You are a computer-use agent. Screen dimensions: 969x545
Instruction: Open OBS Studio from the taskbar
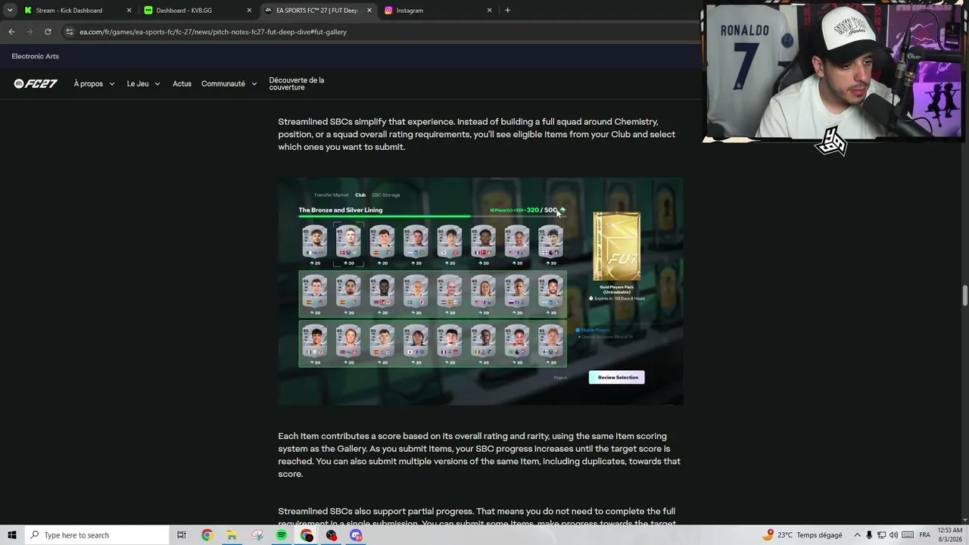[x=332, y=535]
